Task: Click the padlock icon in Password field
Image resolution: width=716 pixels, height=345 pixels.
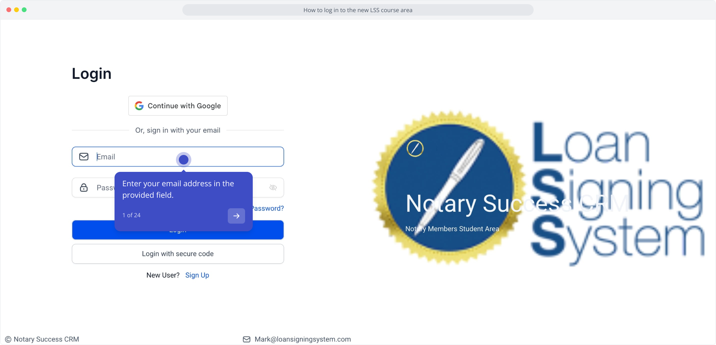Action: pyautogui.click(x=84, y=188)
